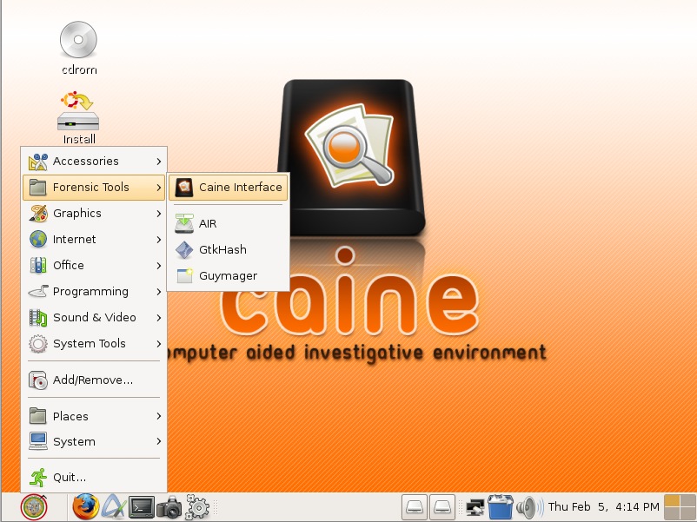Click the Caine Interface icon
Screen dimensions: 697x522
click(184, 187)
